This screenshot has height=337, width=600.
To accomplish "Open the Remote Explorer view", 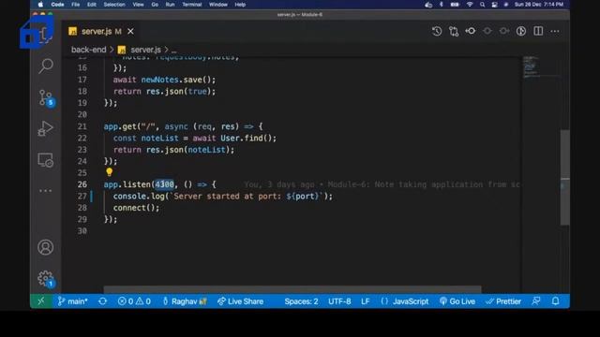I will click(x=46, y=160).
